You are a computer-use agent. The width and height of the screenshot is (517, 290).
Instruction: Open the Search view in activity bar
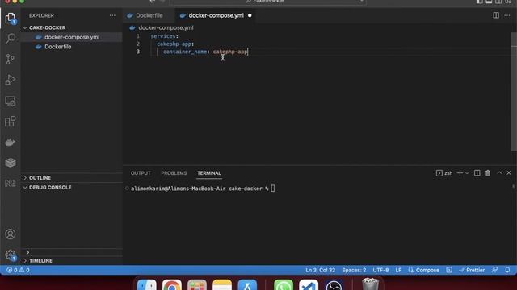(x=11, y=39)
